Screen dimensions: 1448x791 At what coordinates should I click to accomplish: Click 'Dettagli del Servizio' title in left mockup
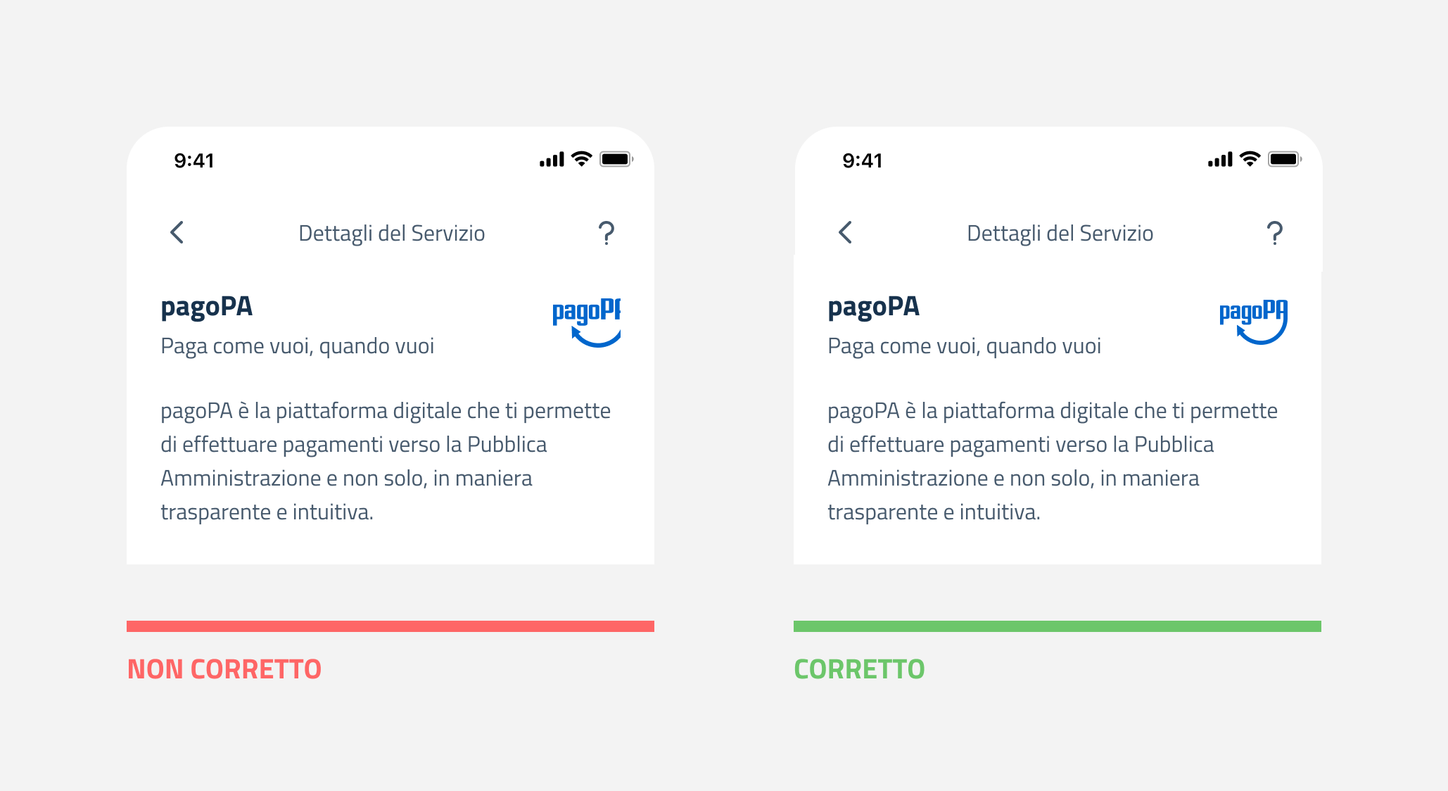click(x=391, y=233)
